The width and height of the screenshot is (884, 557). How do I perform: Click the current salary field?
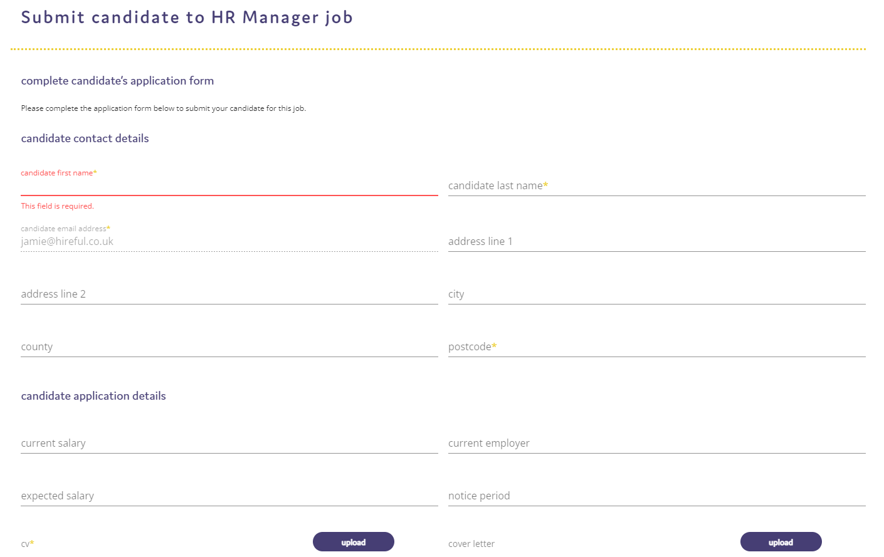229,444
